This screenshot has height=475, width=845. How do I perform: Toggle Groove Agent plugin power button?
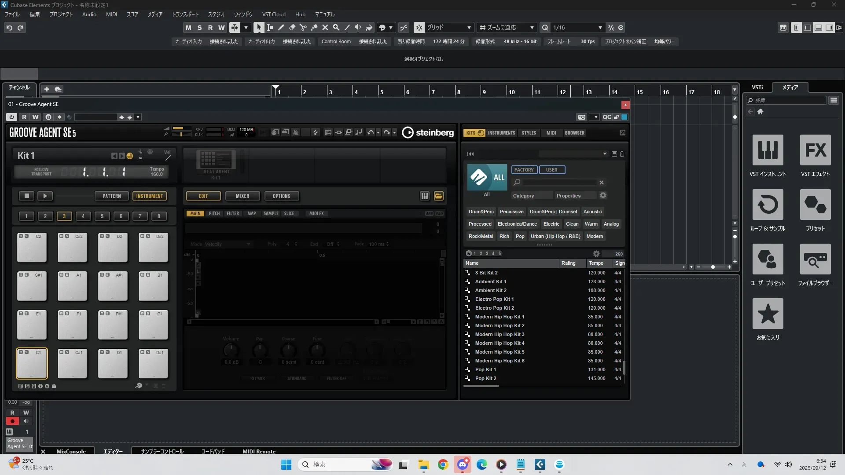click(12, 117)
